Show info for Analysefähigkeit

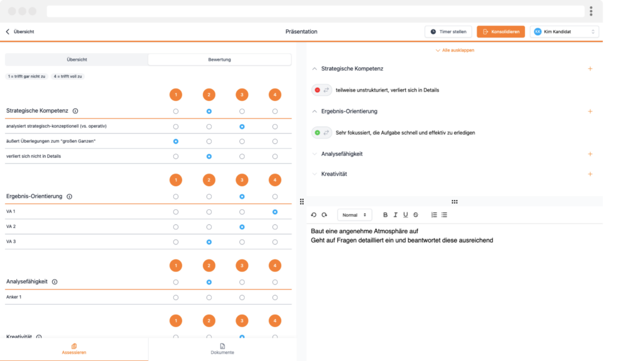55,281
